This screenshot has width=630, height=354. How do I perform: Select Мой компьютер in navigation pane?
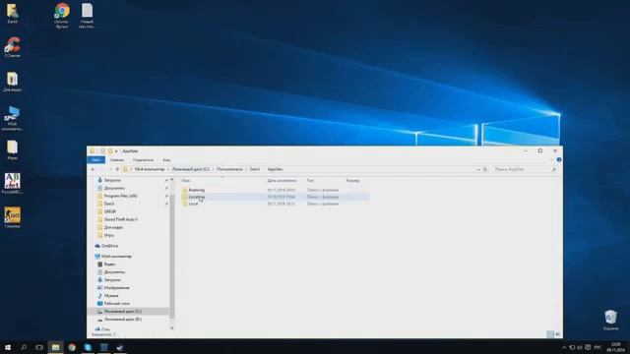(x=116, y=256)
